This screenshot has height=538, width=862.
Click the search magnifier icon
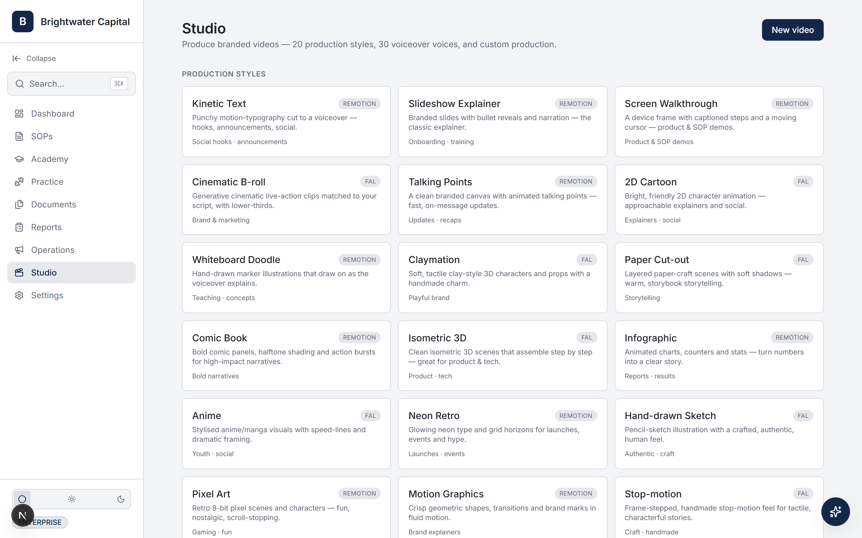19,84
